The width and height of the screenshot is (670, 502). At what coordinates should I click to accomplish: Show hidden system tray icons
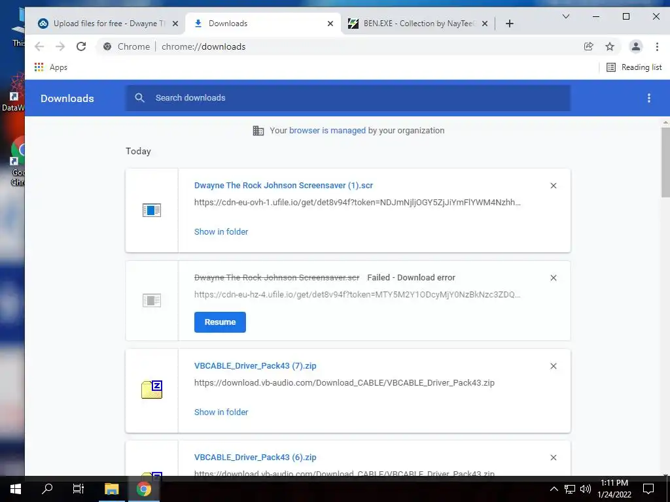(x=554, y=489)
